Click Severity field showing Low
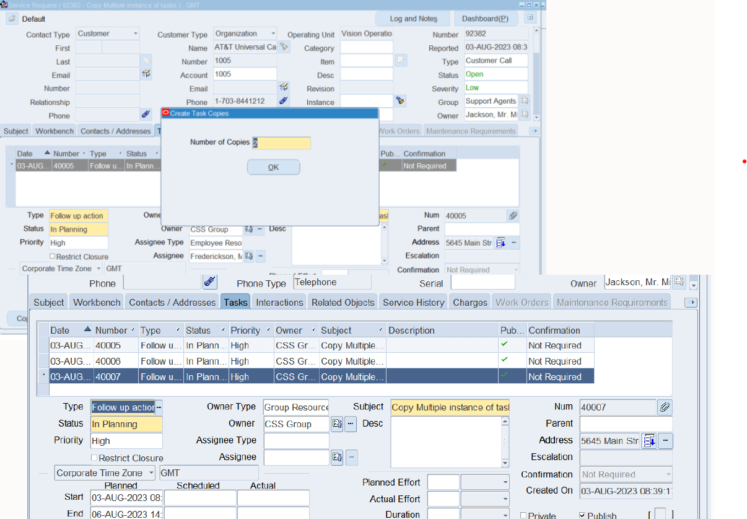The width and height of the screenshot is (747, 519). 496,88
